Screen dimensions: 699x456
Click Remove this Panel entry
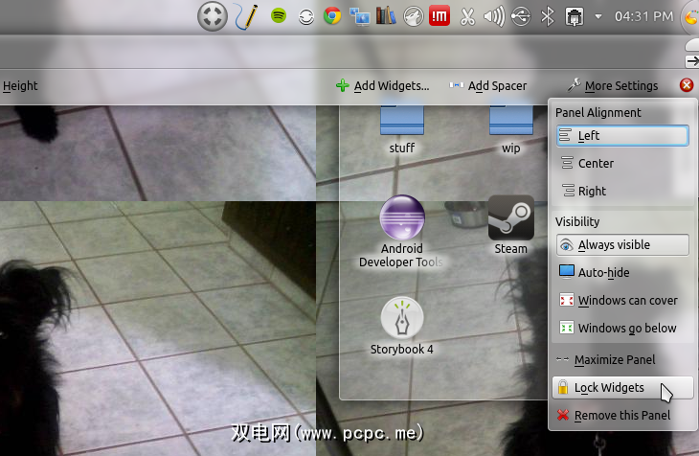click(622, 416)
